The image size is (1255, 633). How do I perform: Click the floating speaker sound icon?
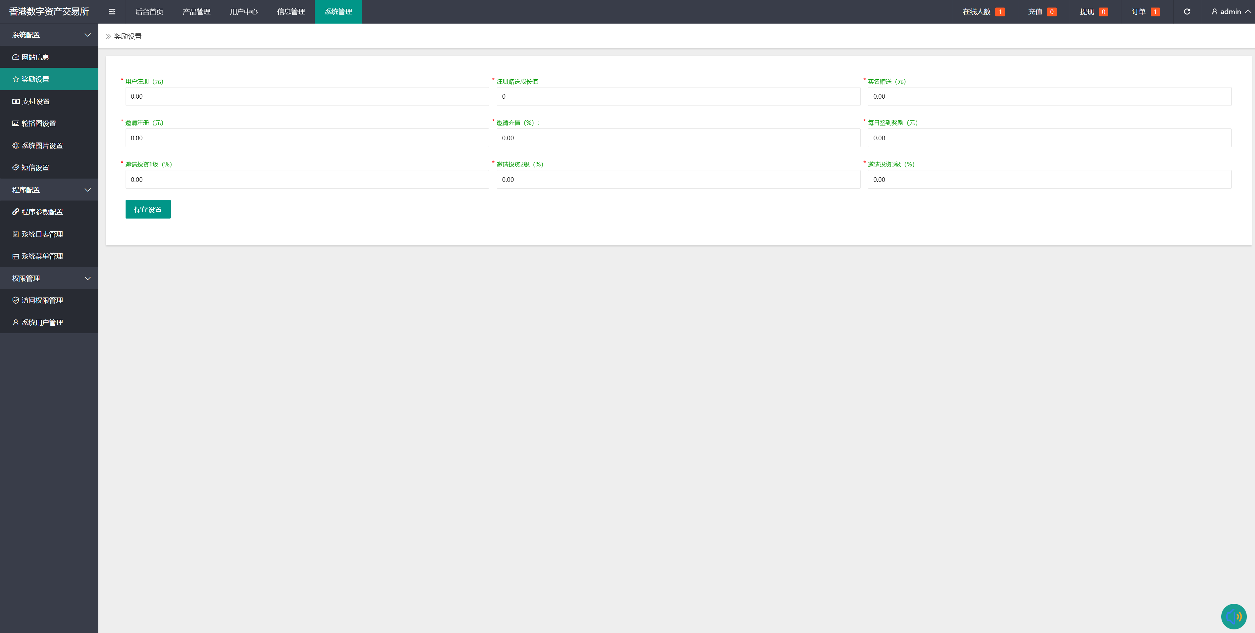point(1234,616)
